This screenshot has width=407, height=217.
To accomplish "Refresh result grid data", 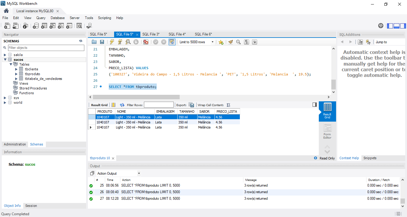I will click(122, 105).
